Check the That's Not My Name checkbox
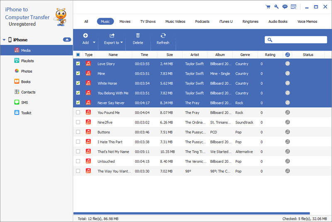Viewport: 332px width, 222px height. (x=78, y=152)
